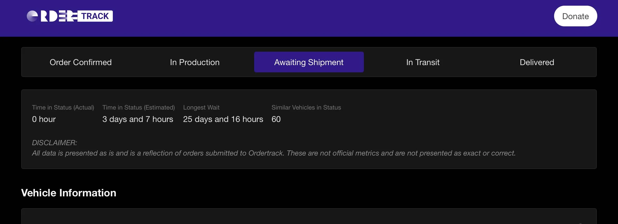Click the white TRACK badge in the logo
Viewport: 618px width, 224px height.
click(x=95, y=16)
